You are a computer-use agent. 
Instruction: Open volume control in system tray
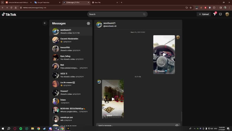click(212, 129)
